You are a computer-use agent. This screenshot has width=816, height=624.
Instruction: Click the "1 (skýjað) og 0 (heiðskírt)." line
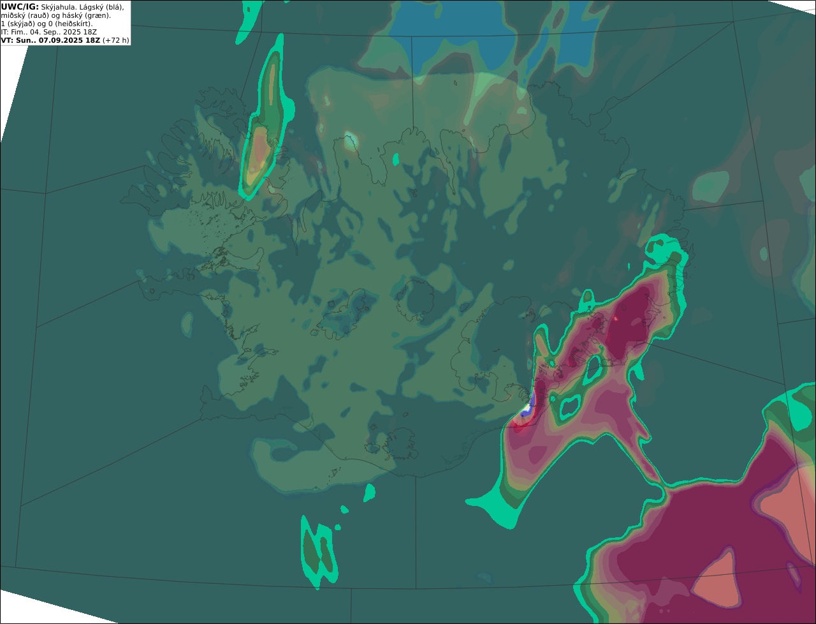tap(47, 23)
